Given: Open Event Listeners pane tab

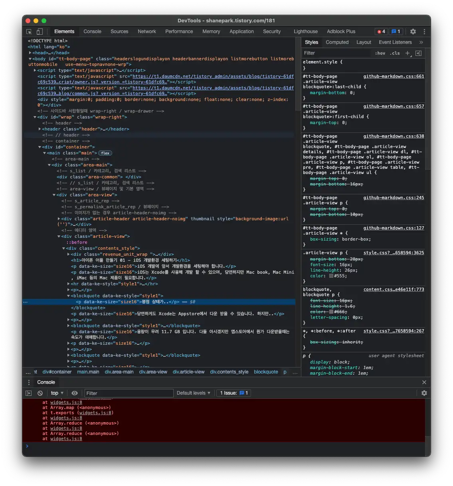Looking at the screenshot, I should pos(395,42).
